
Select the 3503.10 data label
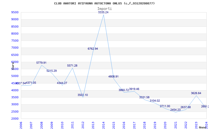[x=83, y=95]
